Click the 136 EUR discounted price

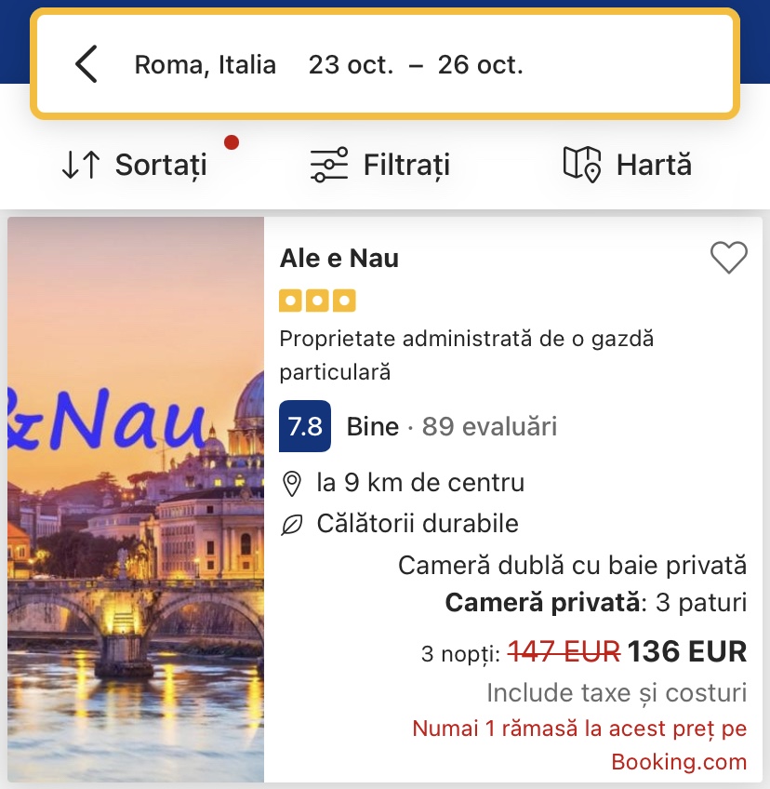686,652
